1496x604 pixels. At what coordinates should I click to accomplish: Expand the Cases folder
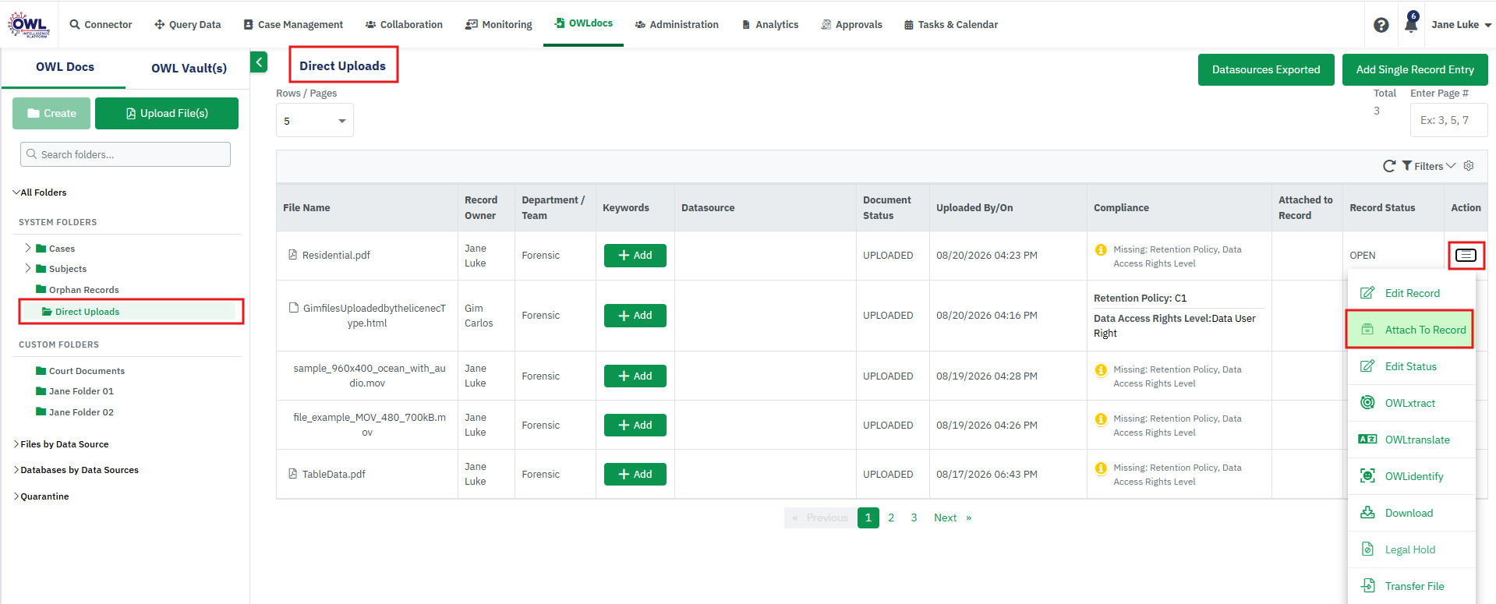coord(28,248)
